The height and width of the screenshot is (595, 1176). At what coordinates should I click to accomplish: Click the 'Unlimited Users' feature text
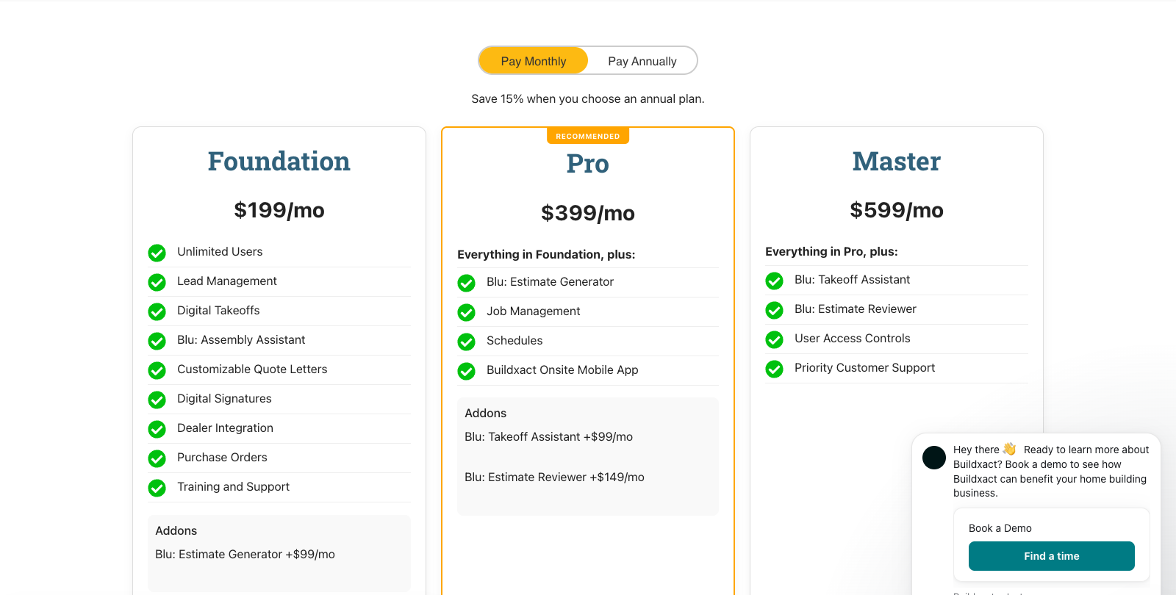[x=220, y=251]
